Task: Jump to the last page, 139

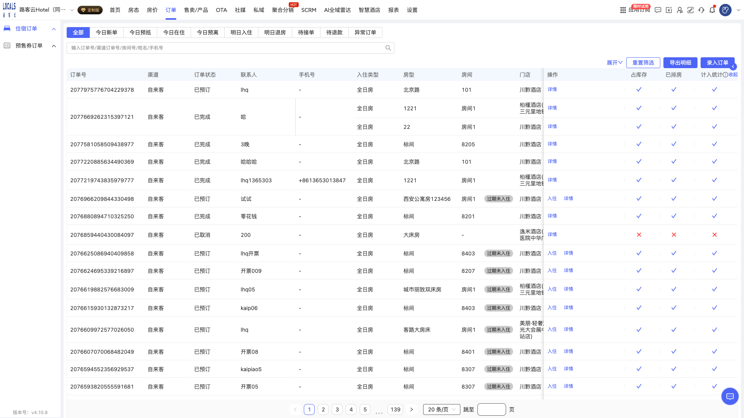Action: coord(396,409)
